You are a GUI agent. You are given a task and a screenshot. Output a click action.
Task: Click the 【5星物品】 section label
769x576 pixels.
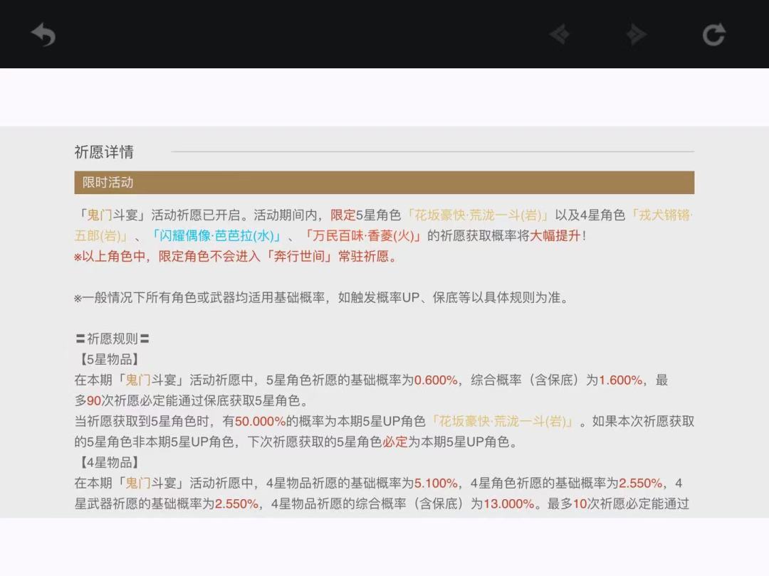[108, 359]
